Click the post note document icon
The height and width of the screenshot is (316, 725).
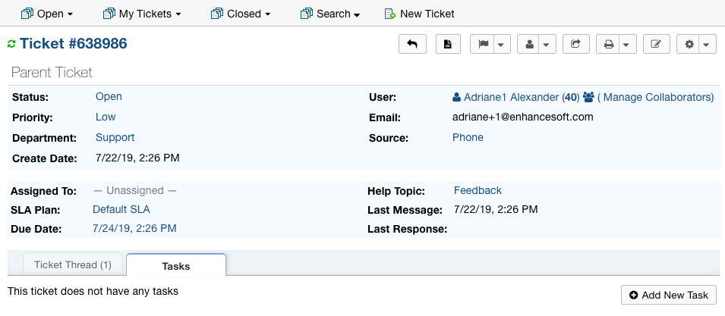click(x=448, y=45)
